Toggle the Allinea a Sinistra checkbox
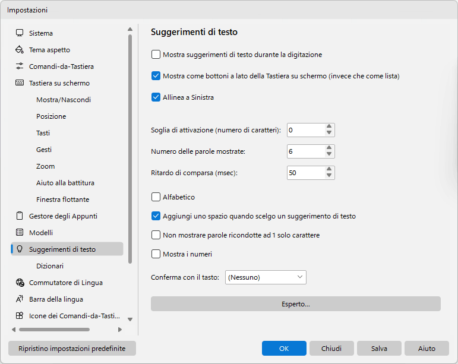 pyautogui.click(x=156, y=97)
